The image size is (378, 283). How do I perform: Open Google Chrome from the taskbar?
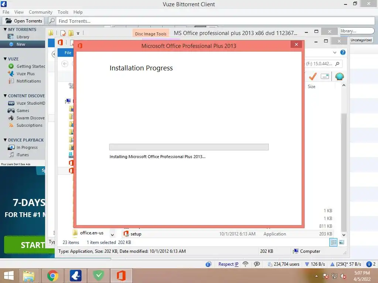click(52, 276)
